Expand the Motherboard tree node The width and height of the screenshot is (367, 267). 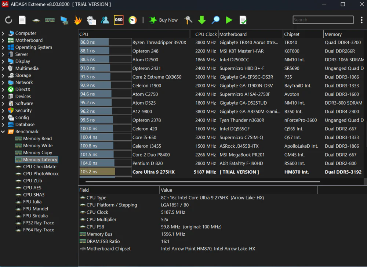tap(3, 40)
